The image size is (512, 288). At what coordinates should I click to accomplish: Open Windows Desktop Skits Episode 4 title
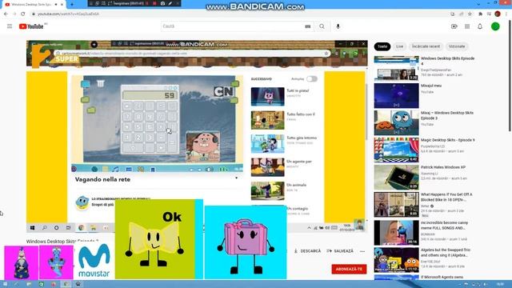coord(448,61)
